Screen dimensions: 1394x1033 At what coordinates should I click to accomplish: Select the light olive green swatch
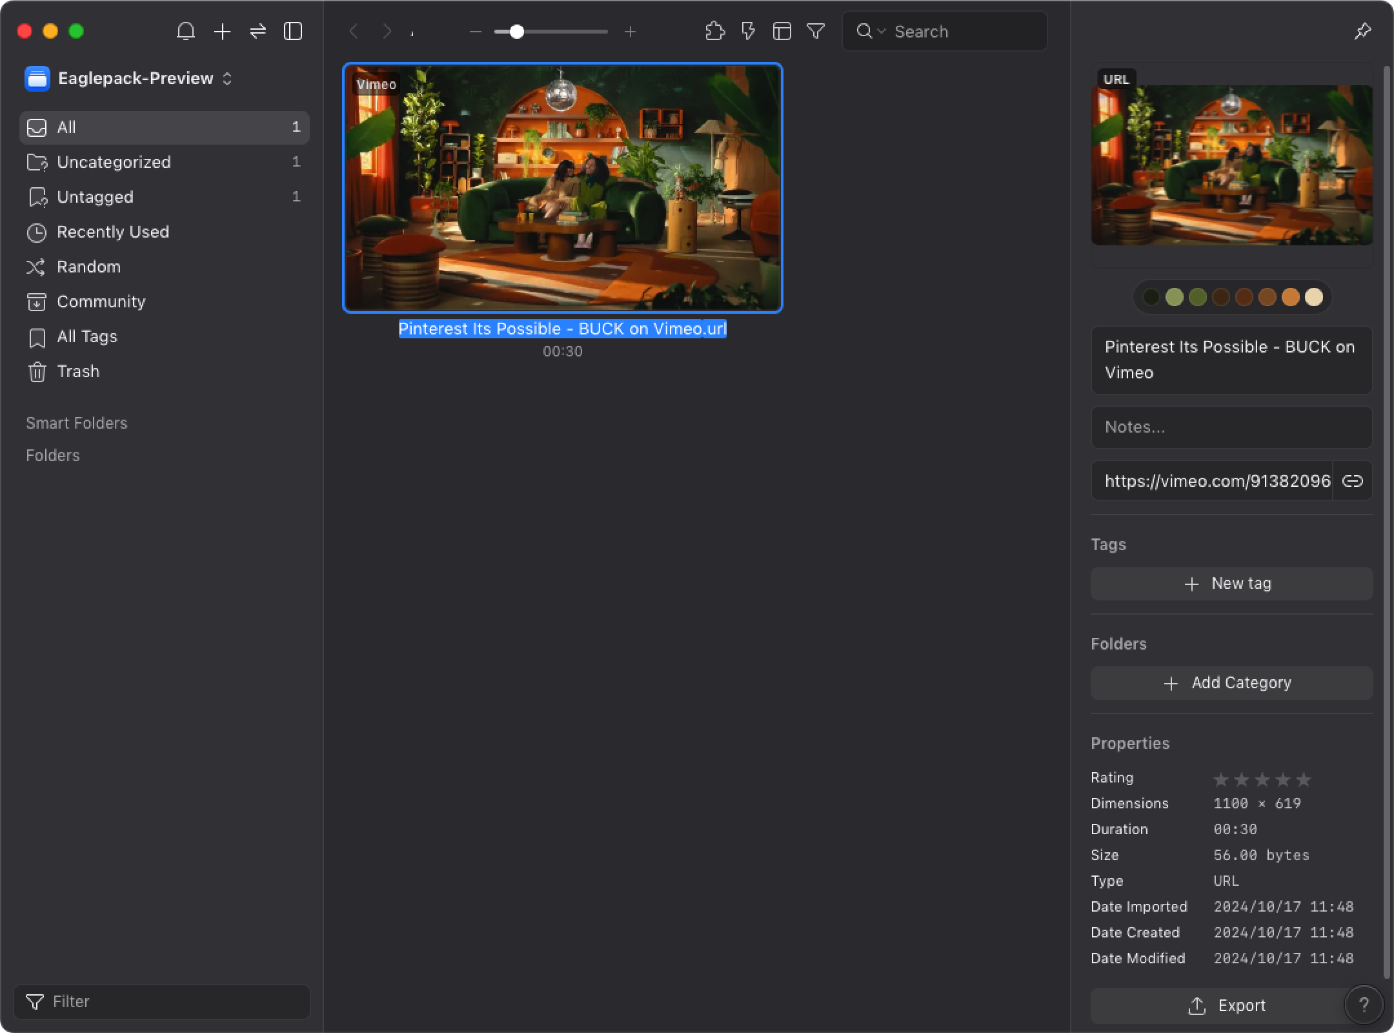1175,297
